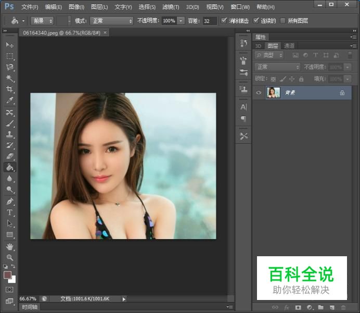Open the layer filter 类型 dropdown

click(269, 55)
